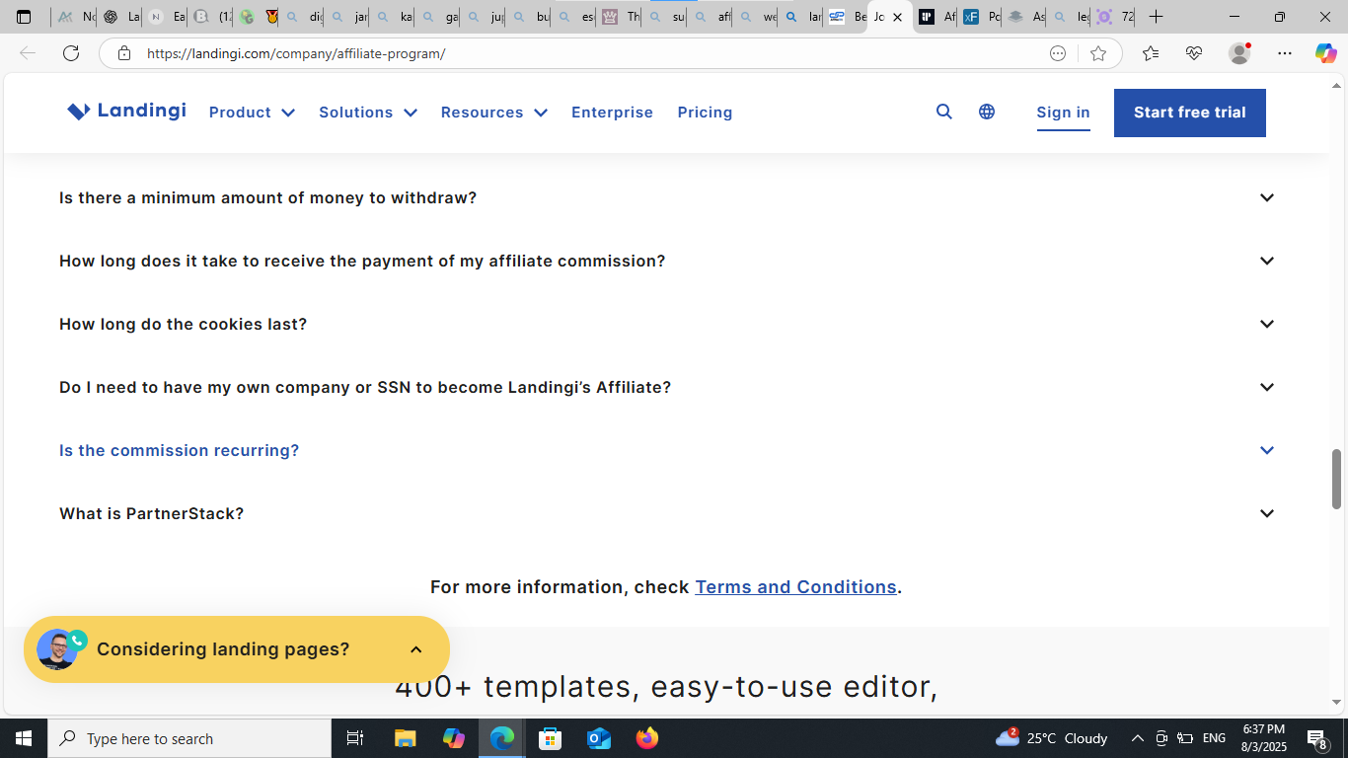Refresh the page with reload icon
The height and width of the screenshot is (758, 1348).
(71, 53)
